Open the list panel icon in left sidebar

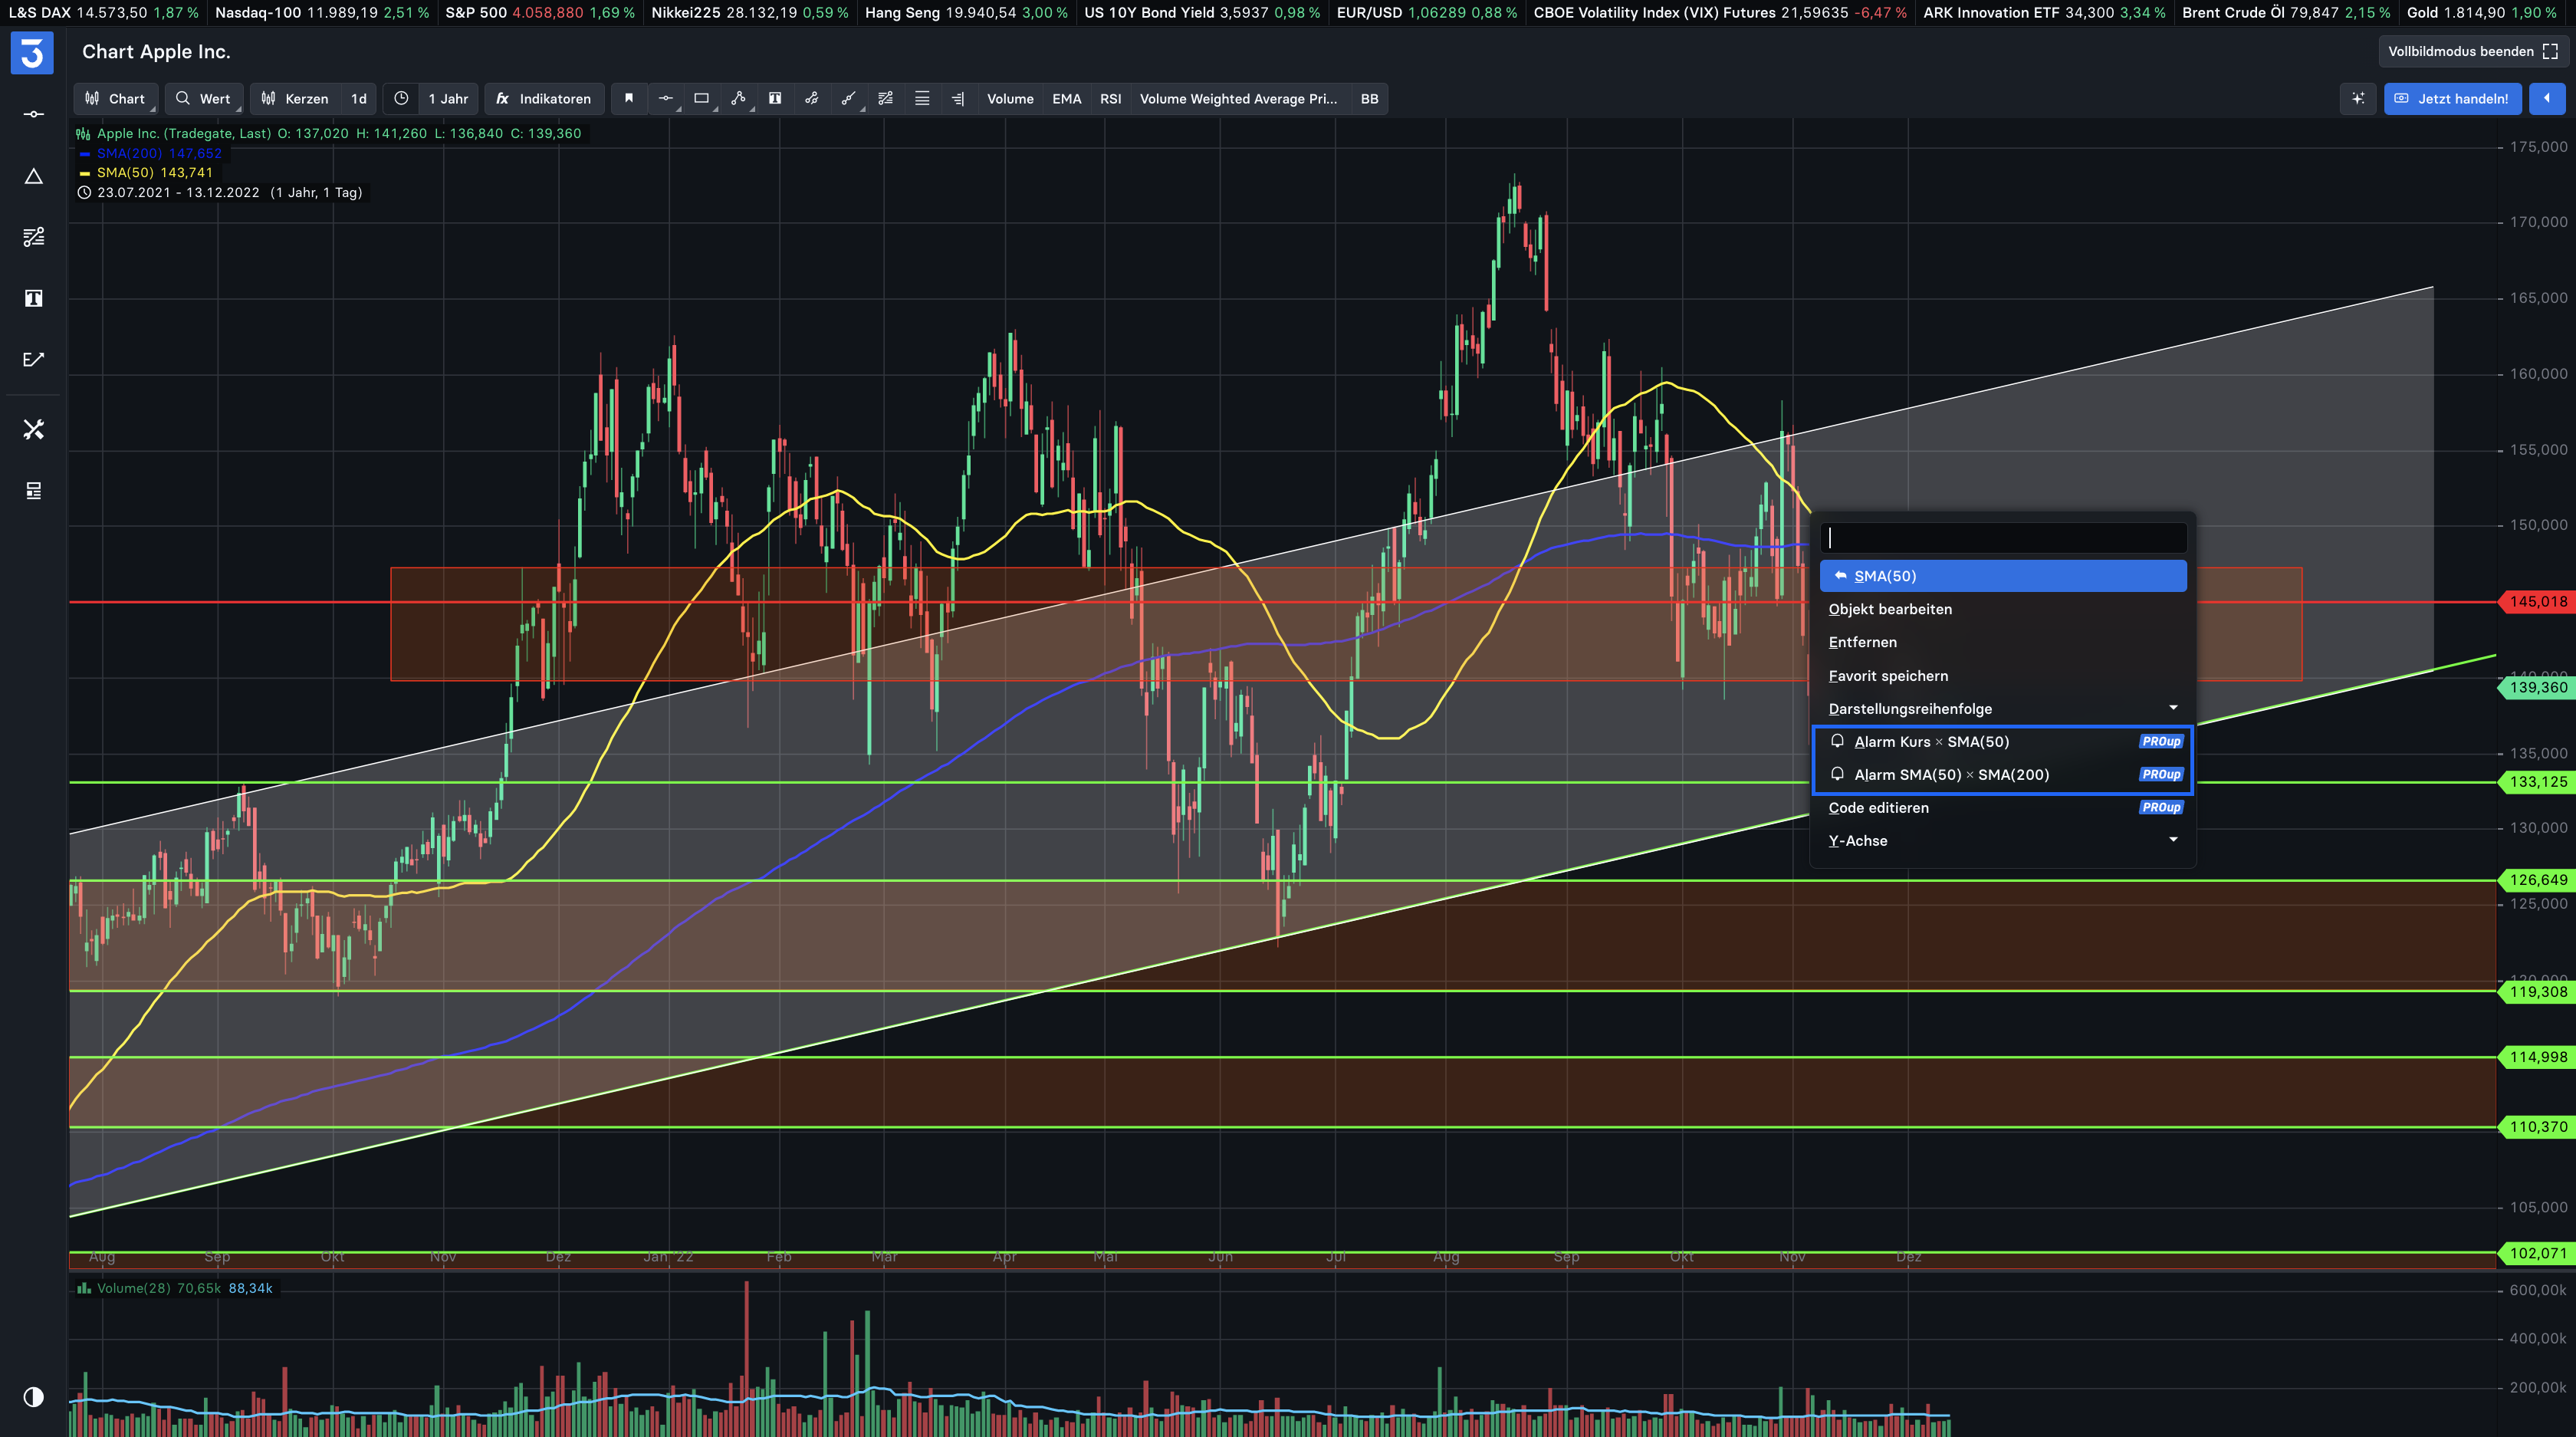[x=33, y=490]
